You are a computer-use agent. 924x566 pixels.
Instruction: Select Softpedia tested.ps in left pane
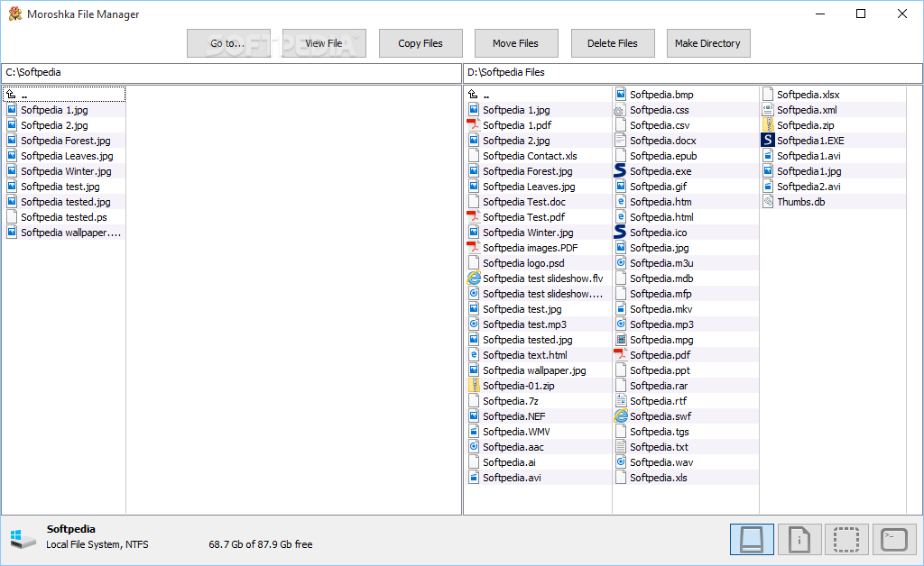pos(64,217)
